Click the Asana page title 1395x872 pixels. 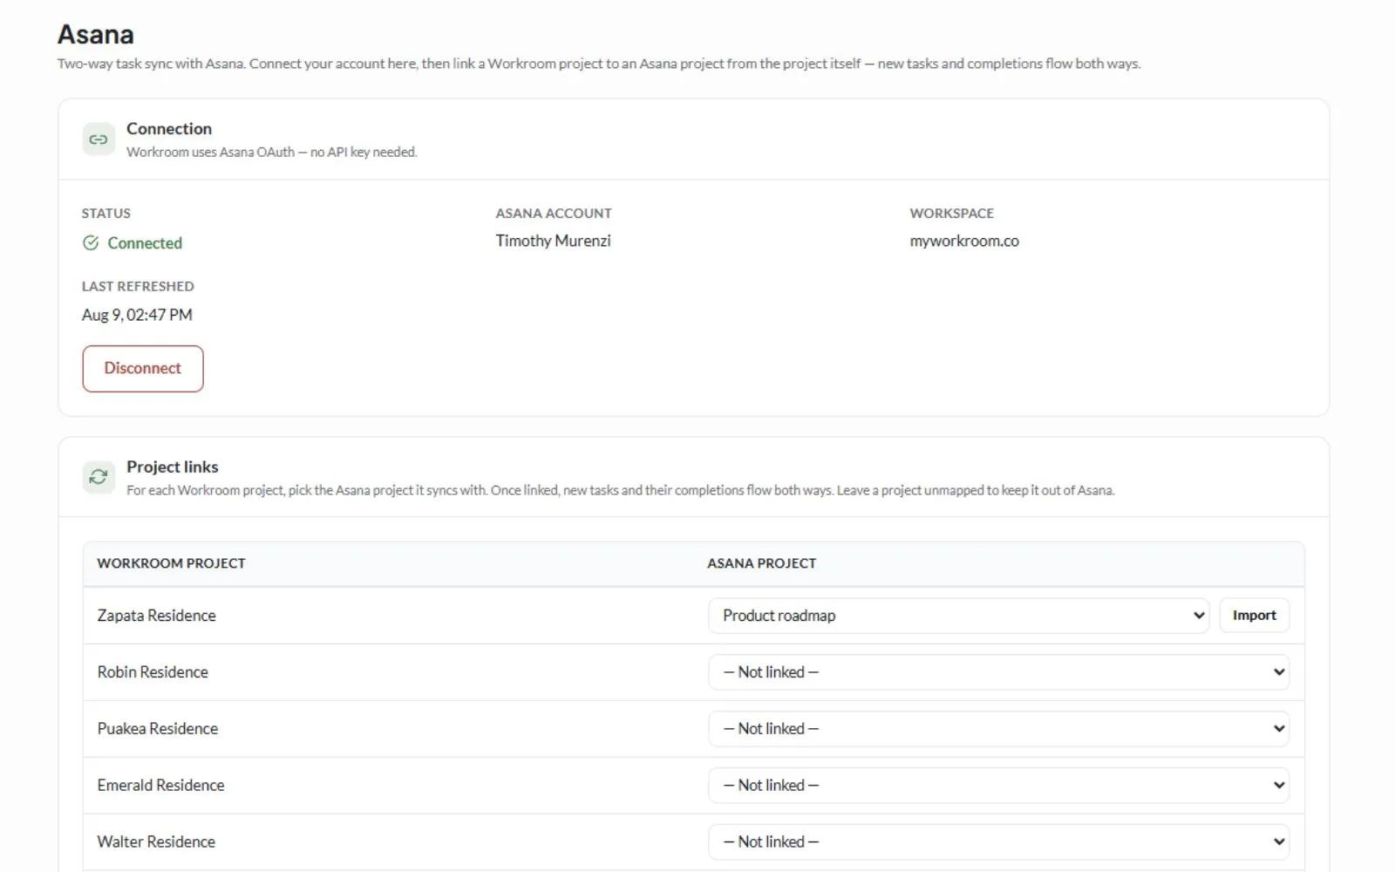96,35
